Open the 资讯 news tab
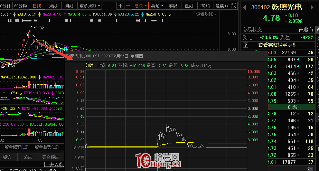 pyautogui.click(x=7, y=157)
